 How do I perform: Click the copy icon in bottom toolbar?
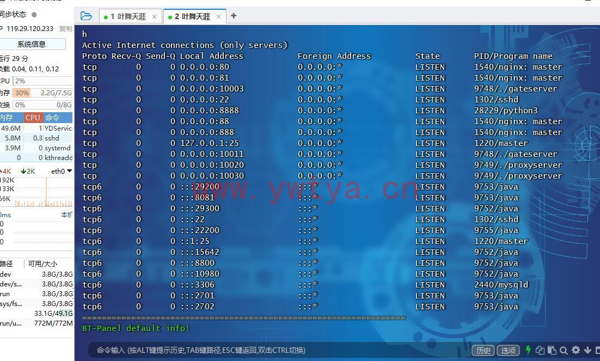tap(540, 350)
